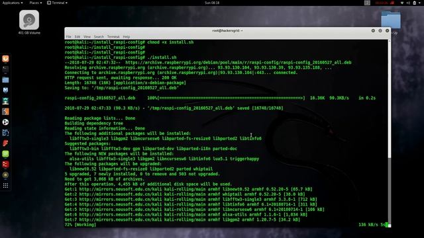Viewport: 424px width, 238px height.
Task: Open the Search menu in terminal
Action: [99, 37]
